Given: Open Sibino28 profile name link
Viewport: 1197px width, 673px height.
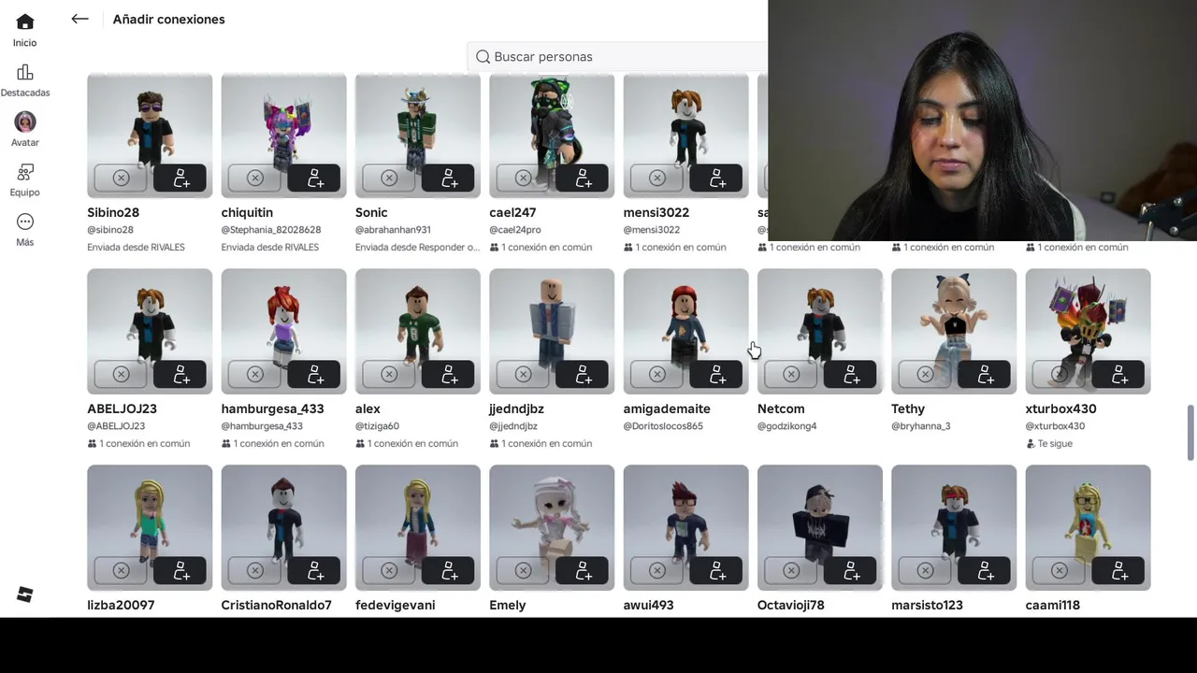Looking at the screenshot, I should [x=113, y=212].
